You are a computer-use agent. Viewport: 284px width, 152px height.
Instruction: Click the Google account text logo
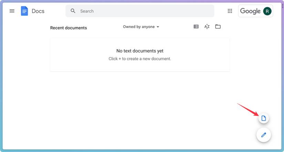[250, 11]
